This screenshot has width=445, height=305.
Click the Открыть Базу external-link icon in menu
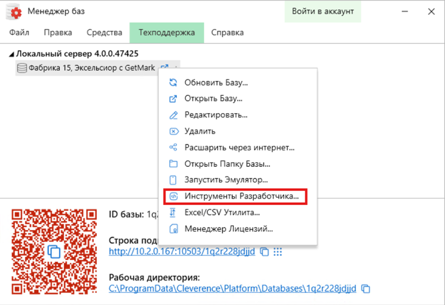point(173,99)
